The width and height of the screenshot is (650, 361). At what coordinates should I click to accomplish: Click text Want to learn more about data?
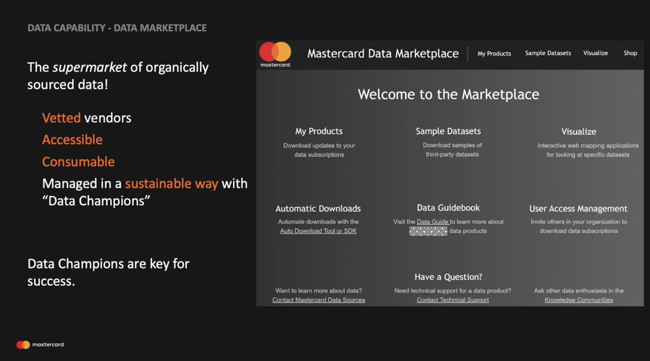(318, 291)
